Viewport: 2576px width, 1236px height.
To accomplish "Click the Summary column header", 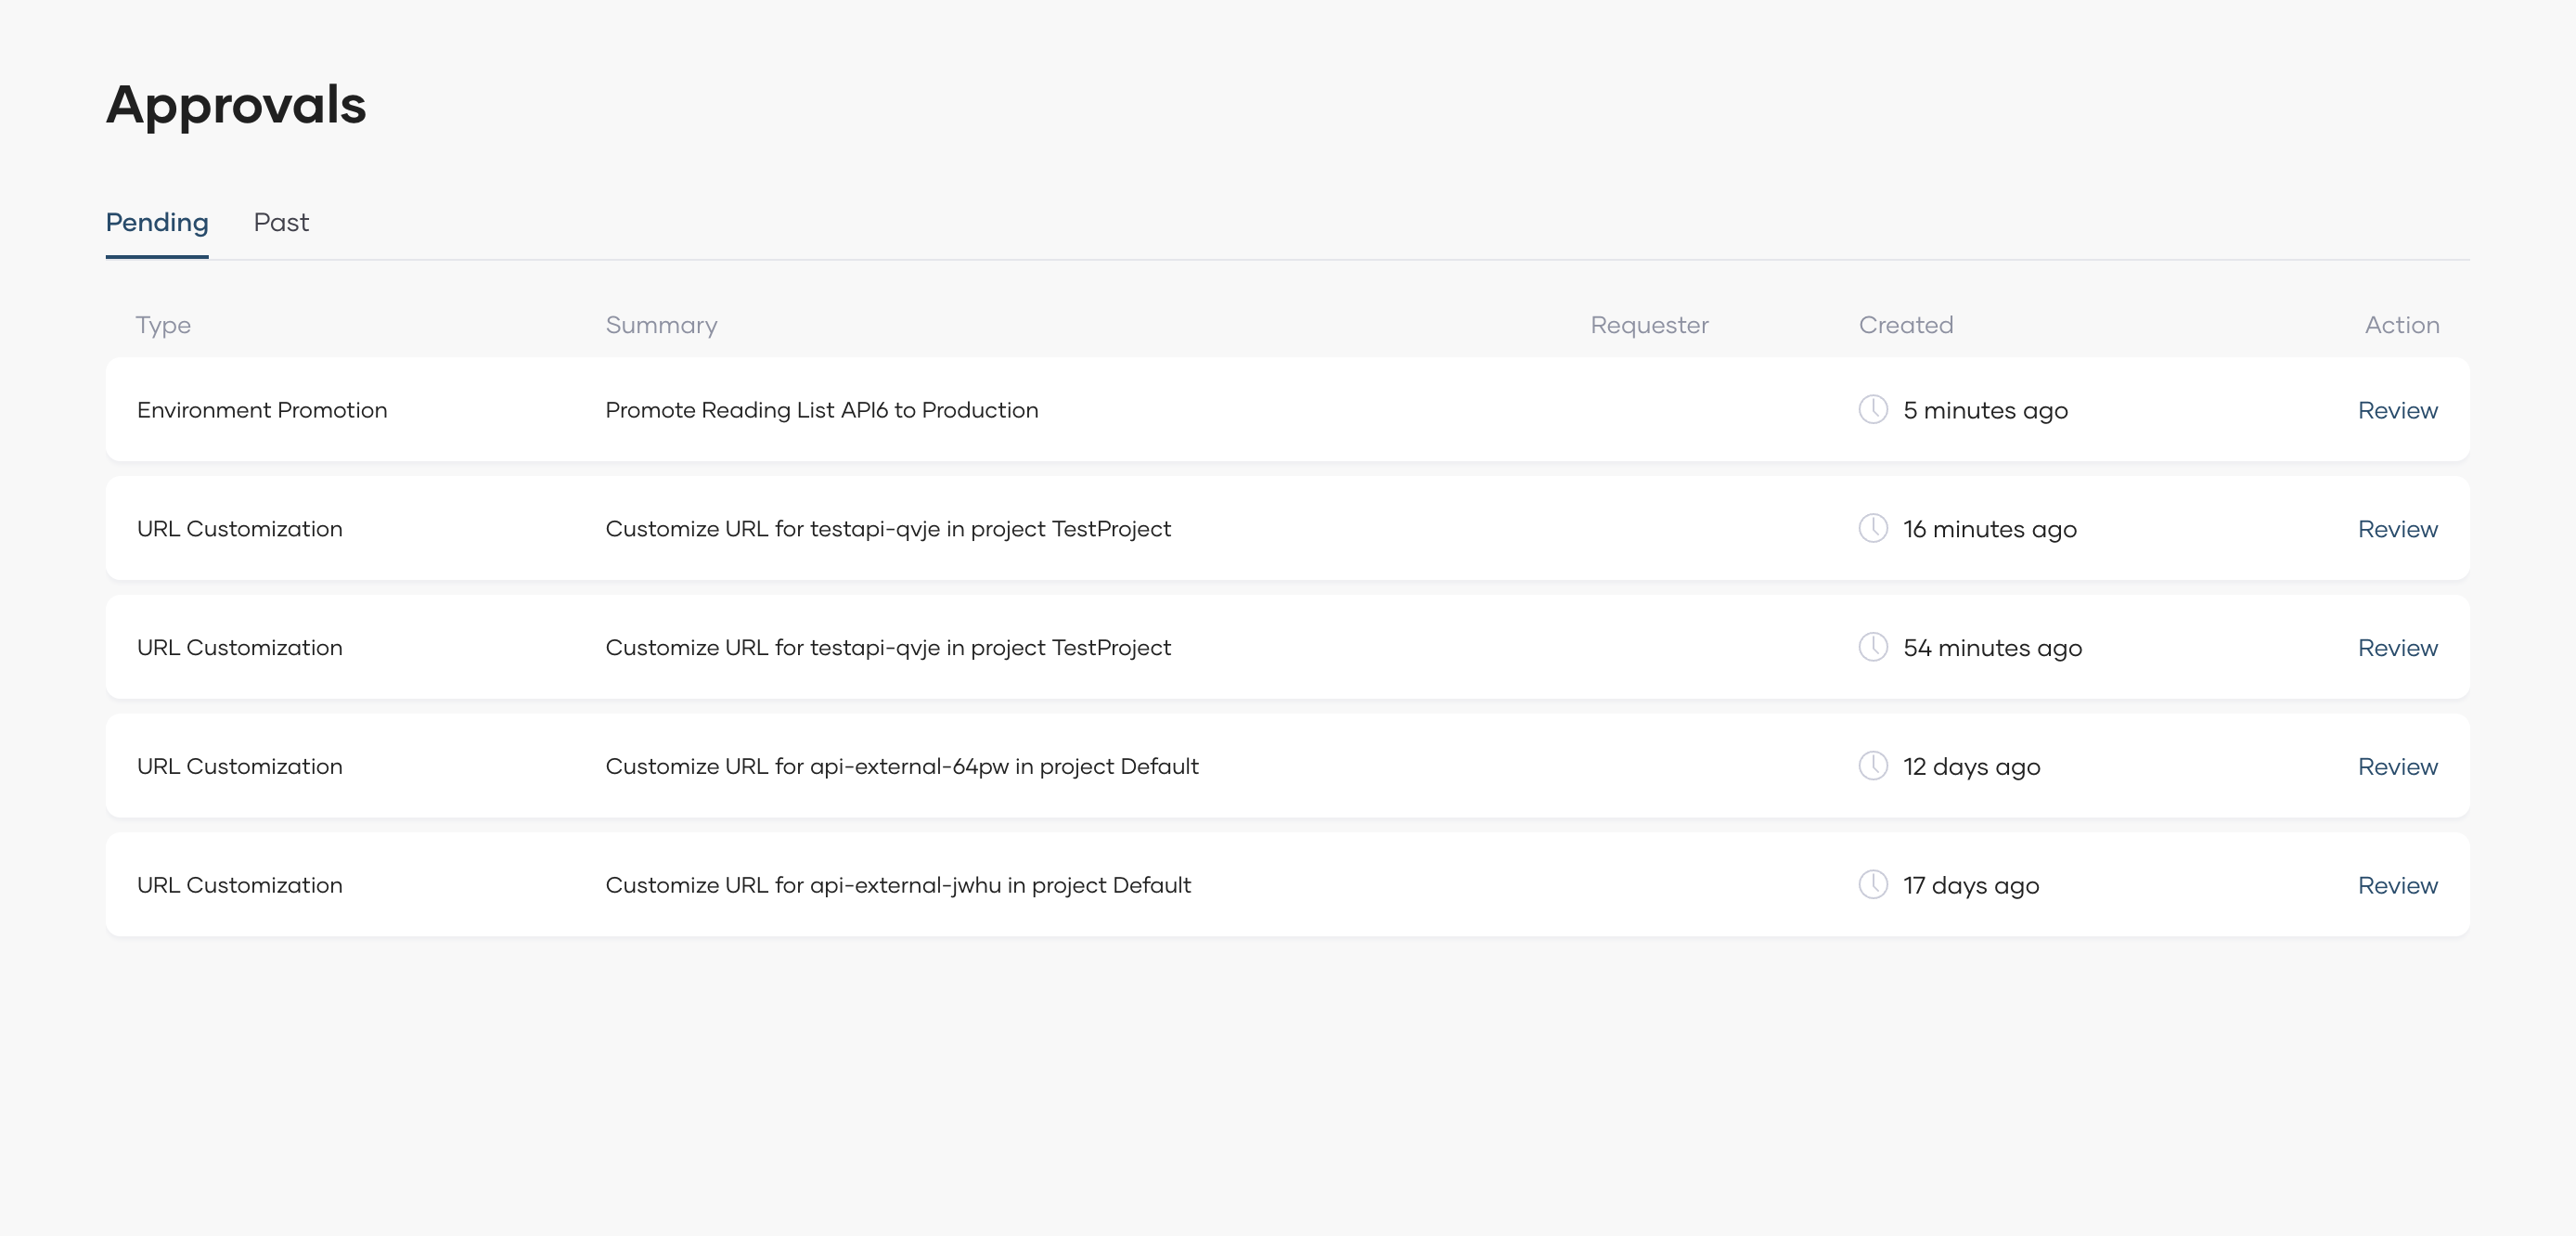I will pos(661,325).
